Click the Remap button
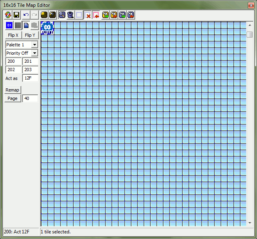The image size is (257, 239). [12, 90]
